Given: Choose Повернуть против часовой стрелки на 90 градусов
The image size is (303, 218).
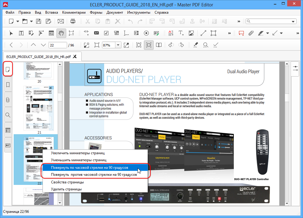Looking at the screenshot, I should [x=95, y=175].
